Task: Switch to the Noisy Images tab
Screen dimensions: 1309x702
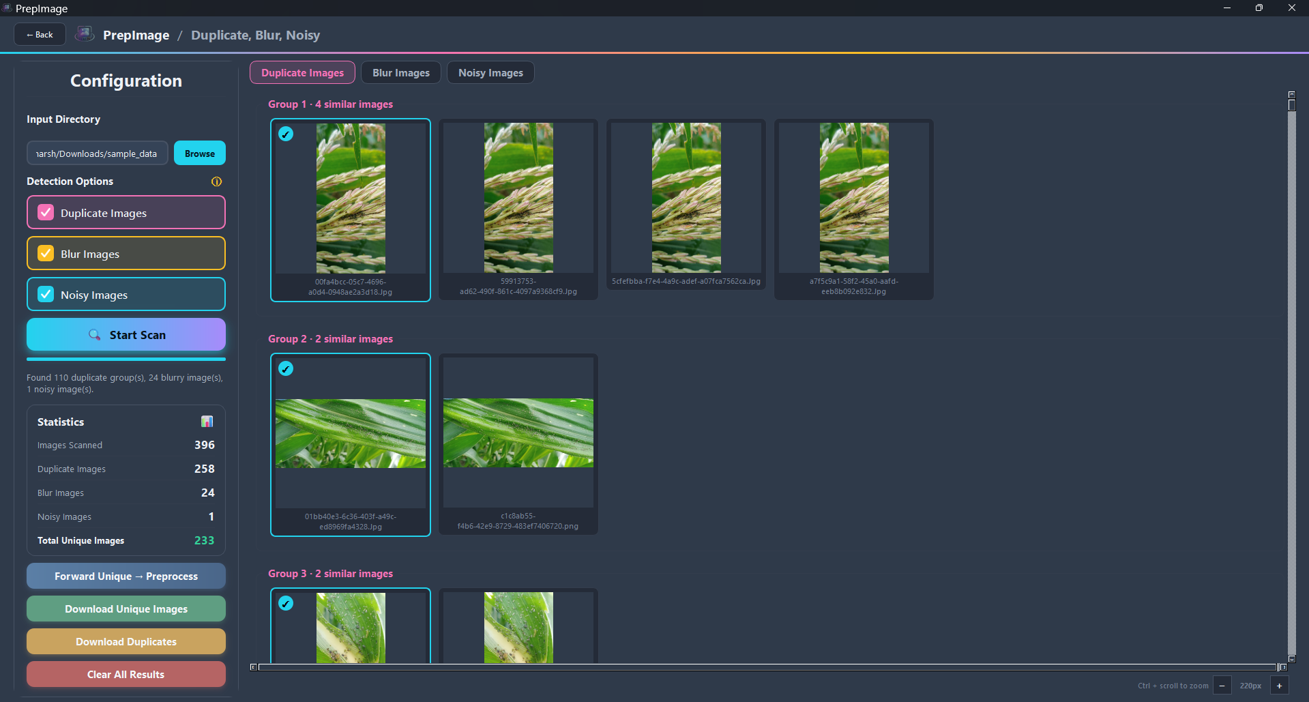Action: [490, 72]
